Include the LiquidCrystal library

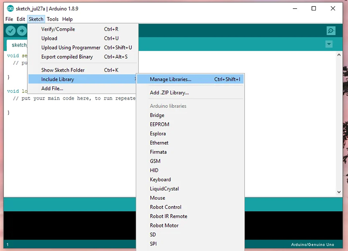pyautogui.click(x=164, y=189)
